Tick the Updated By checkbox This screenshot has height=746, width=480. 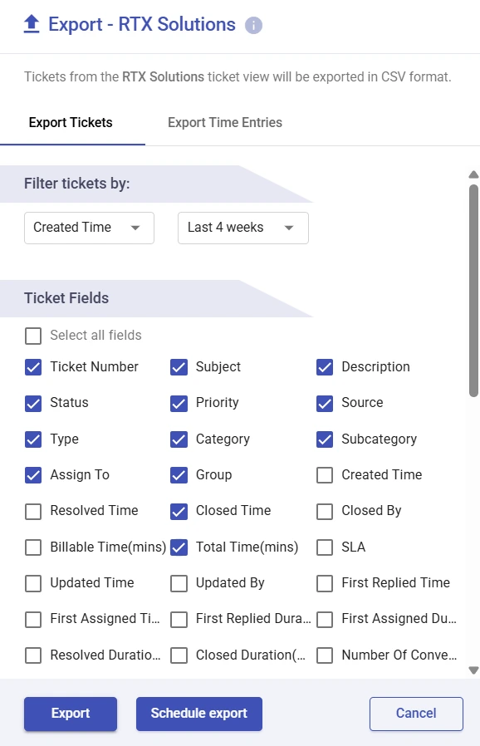179,583
